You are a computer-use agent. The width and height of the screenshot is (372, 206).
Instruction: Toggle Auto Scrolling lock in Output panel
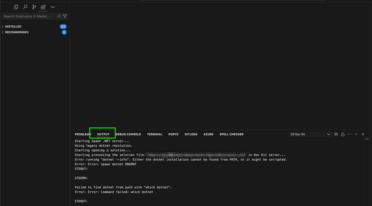click(x=343, y=134)
